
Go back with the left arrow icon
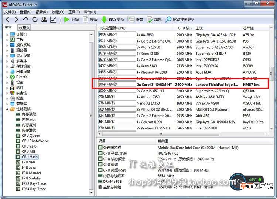tap(7, 20)
